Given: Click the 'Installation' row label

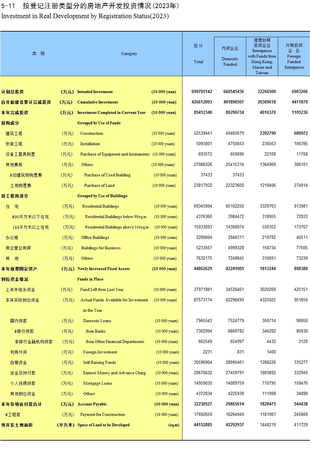Looking at the screenshot, I should click(x=90, y=144).
